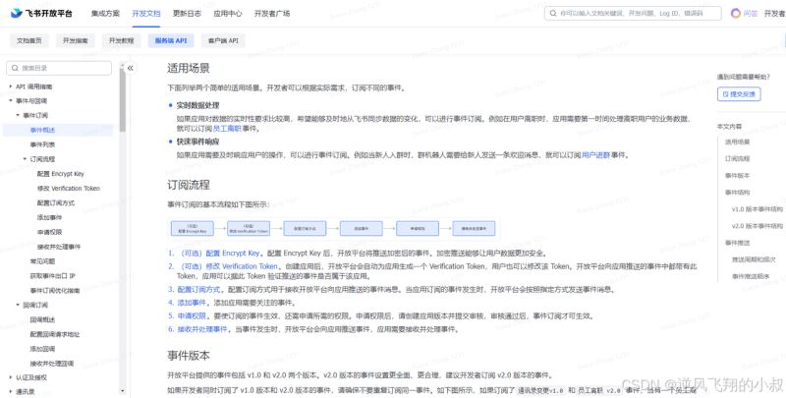Jump to 事件结构 in page outline
786x398 pixels.
click(x=737, y=192)
